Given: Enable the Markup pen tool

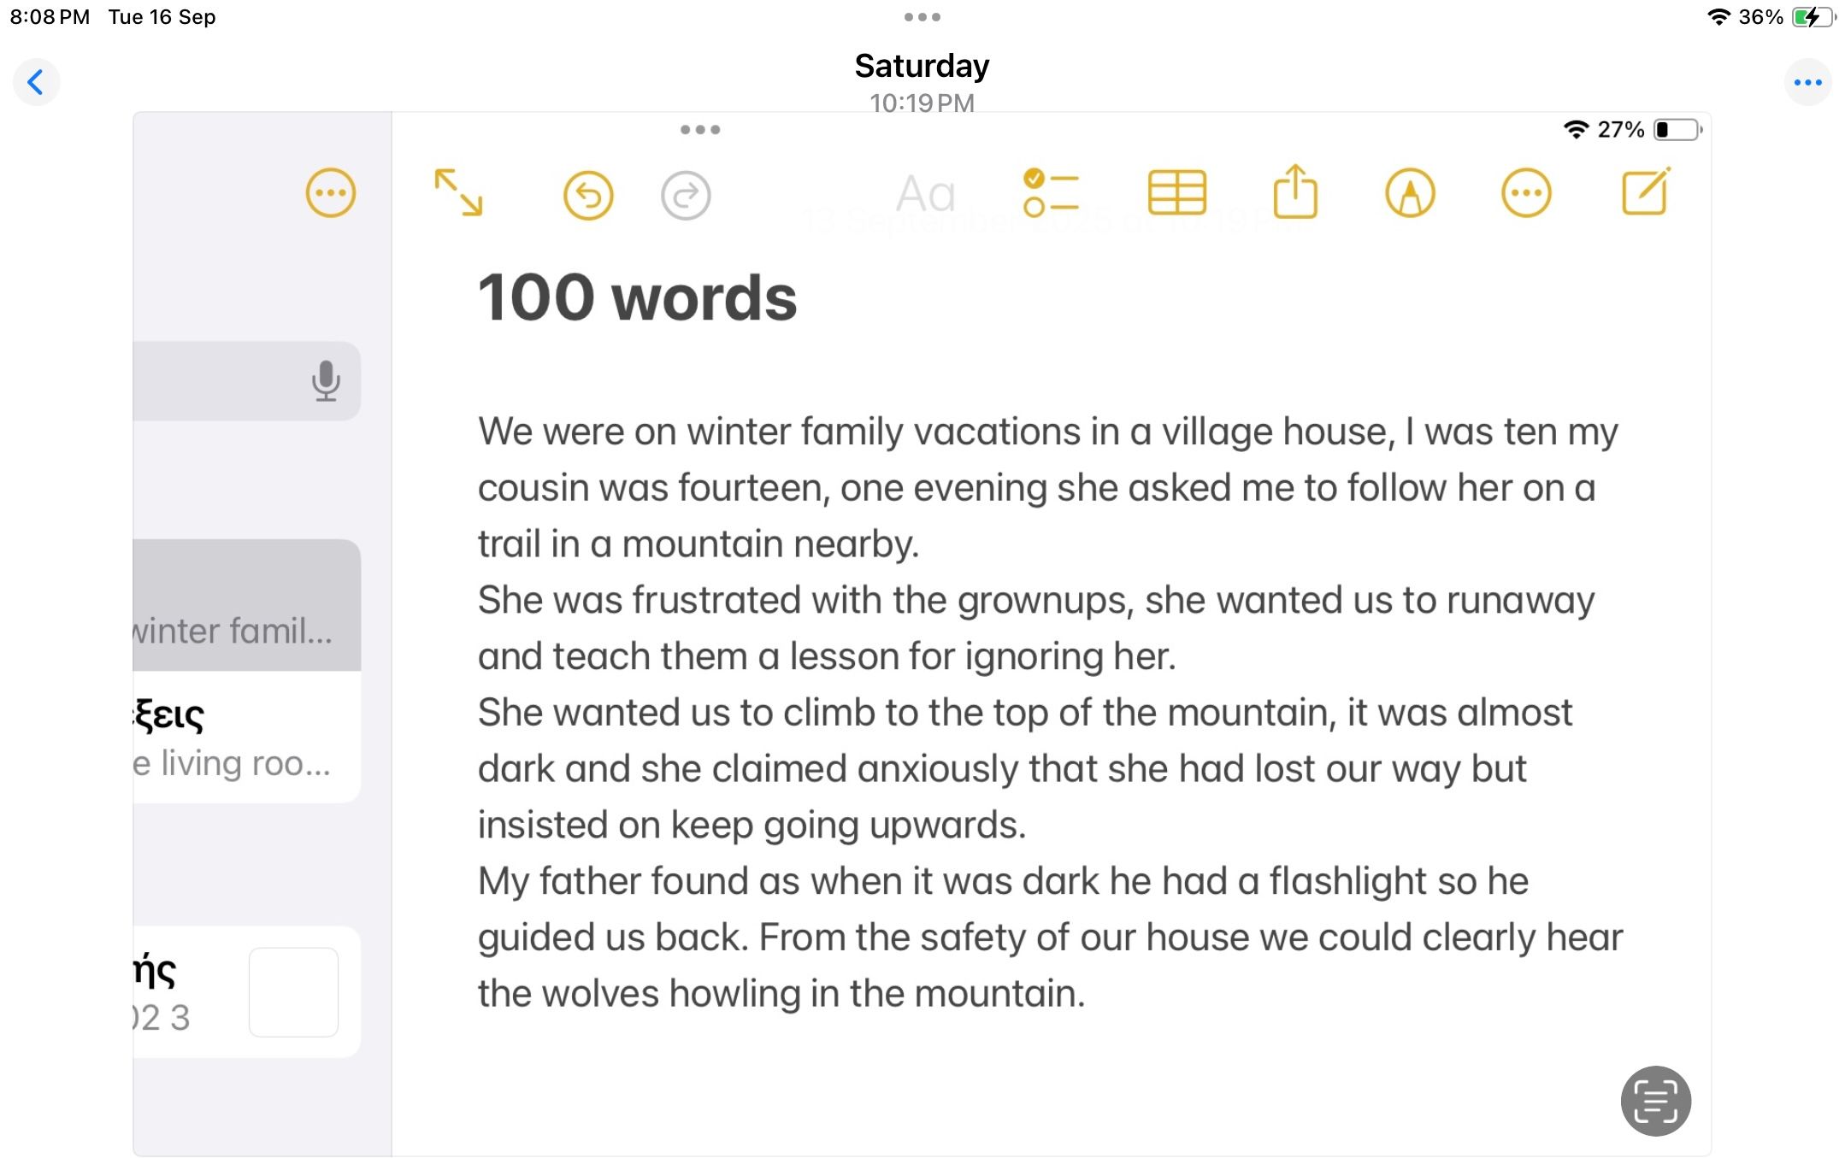Looking at the screenshot, I should point(1410,193).
